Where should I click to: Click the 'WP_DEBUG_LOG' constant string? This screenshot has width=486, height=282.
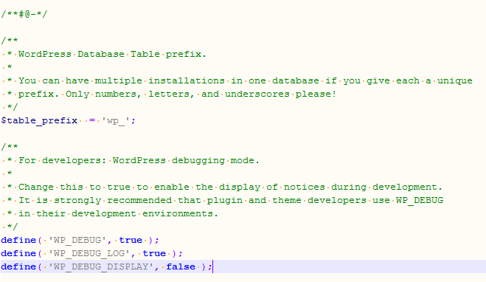89,253
